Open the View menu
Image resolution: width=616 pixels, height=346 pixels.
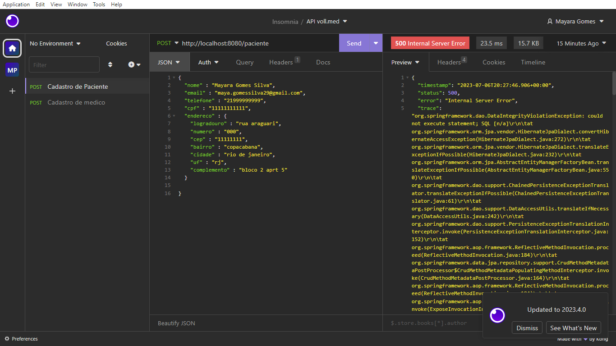point(56,5)
